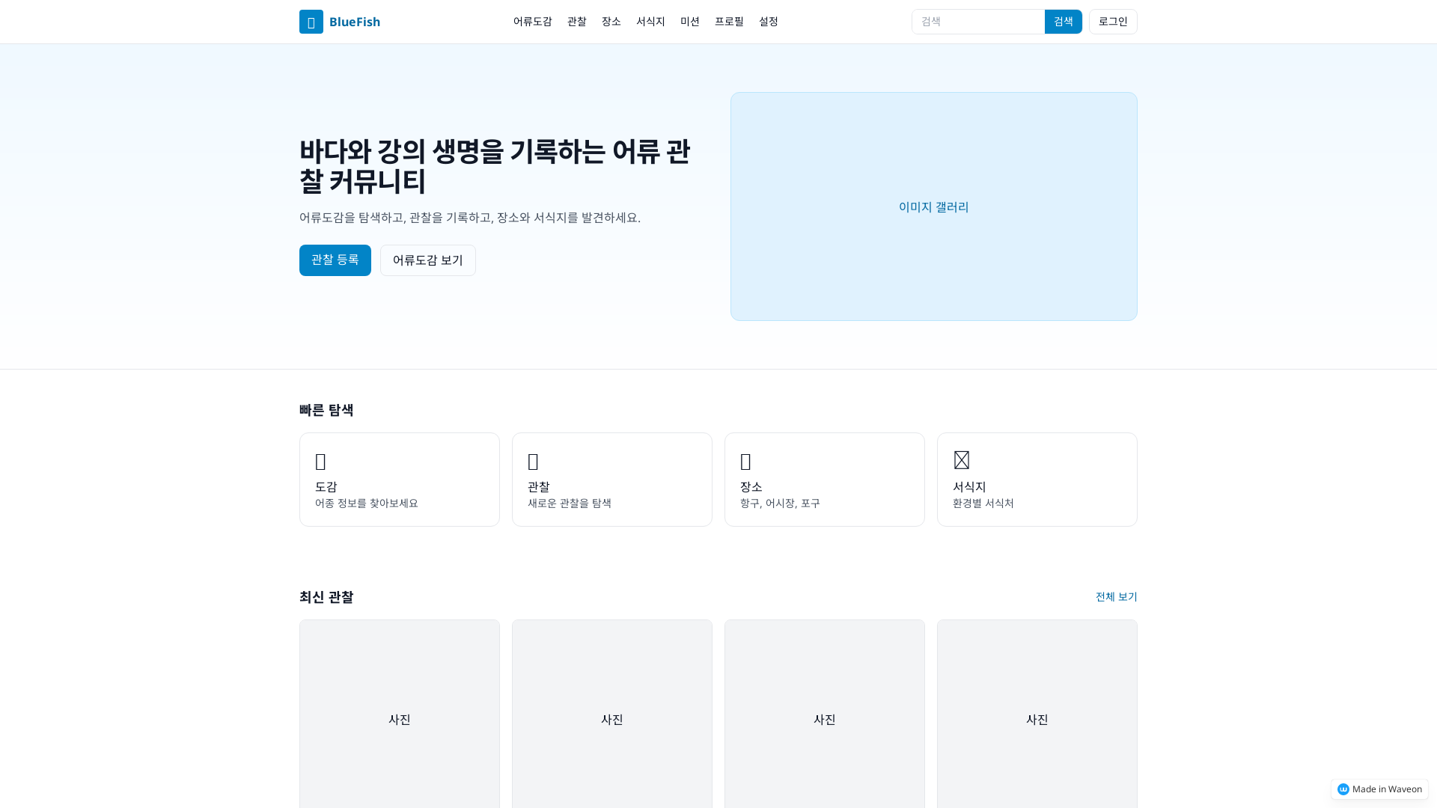Navigate to the 프로필 section
This screenshot has width=1437, height=808.
[x=729, y=22]
